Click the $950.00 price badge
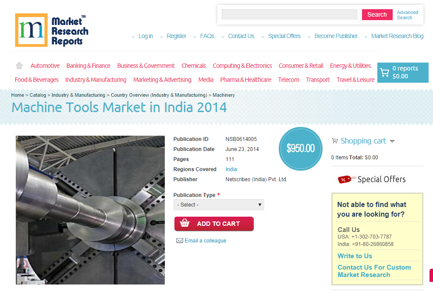The width and height of the screenshot is (433, 295). tap(301, 149)
